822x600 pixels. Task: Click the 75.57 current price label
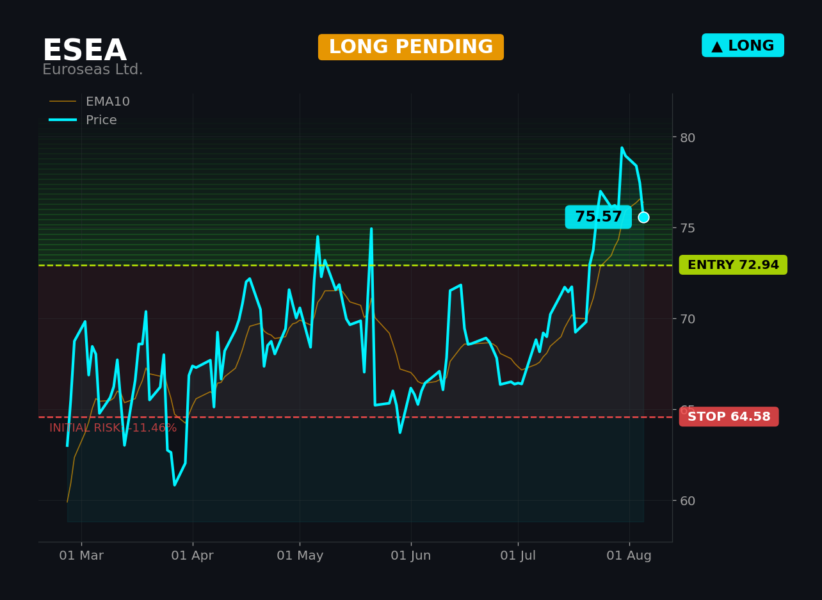(x=599, y=217)
